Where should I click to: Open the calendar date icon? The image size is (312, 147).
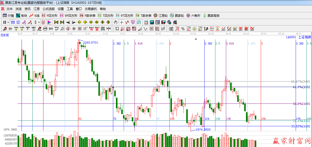coord(146,22)
